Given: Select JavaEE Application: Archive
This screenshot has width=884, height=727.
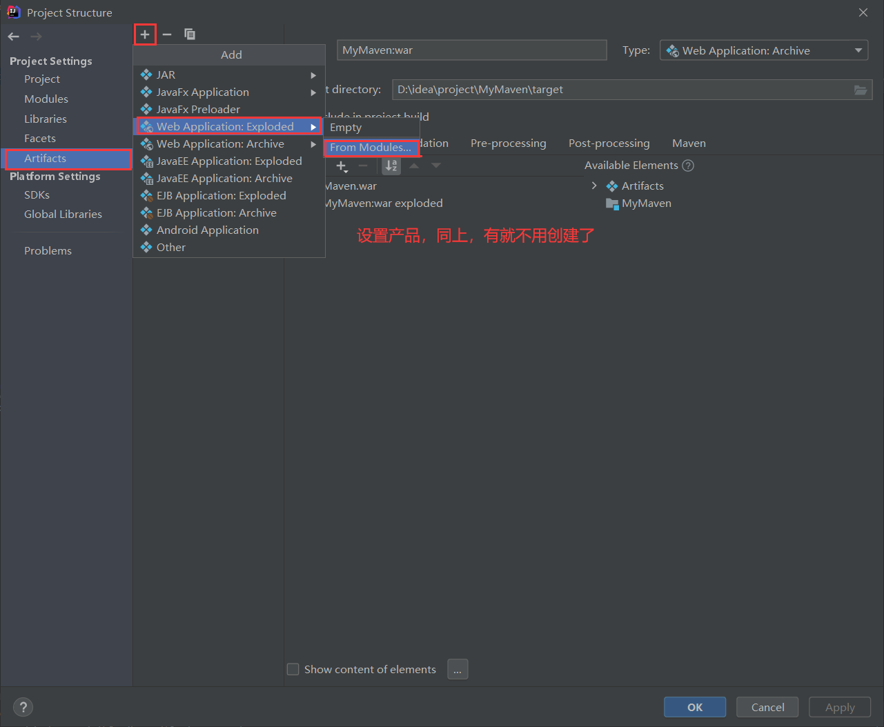Looking at the screenshot, I should (x=229, y=178).
